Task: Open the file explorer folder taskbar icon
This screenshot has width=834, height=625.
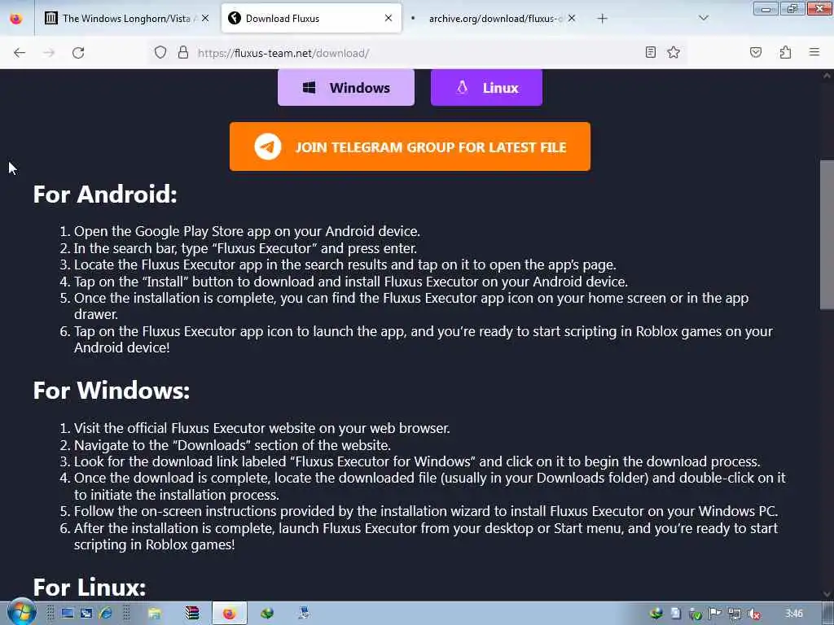Action: pos(155,614)
